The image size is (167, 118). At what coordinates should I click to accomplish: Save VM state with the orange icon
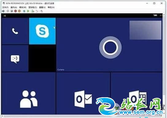point(19,11)
